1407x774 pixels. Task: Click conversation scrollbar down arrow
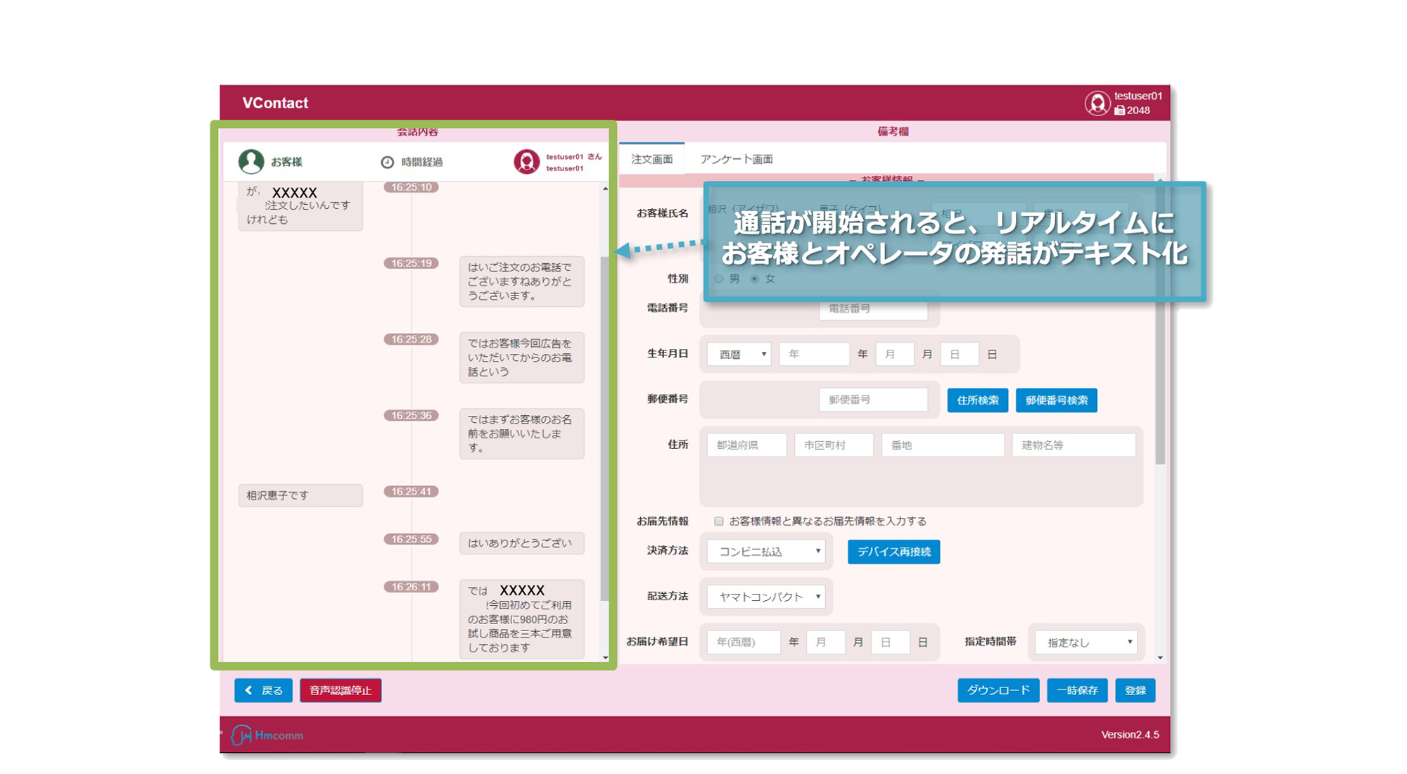tap(605, 658)
